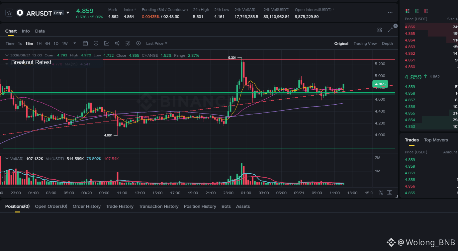
Task: Select the candlestick chart style icon
Action: (117, 43)
